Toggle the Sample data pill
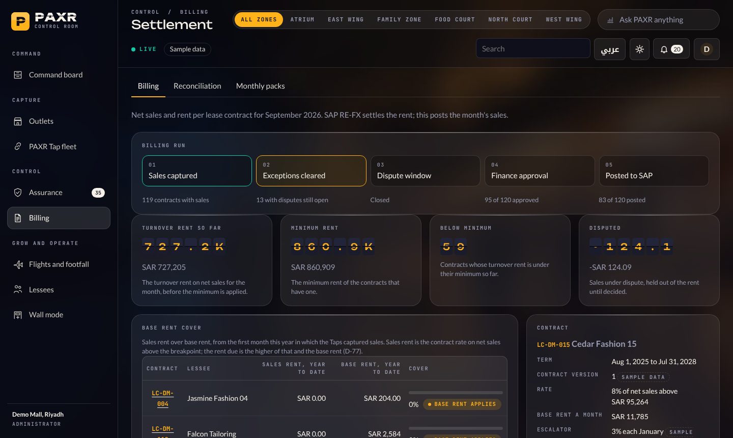 click(187, 49)
